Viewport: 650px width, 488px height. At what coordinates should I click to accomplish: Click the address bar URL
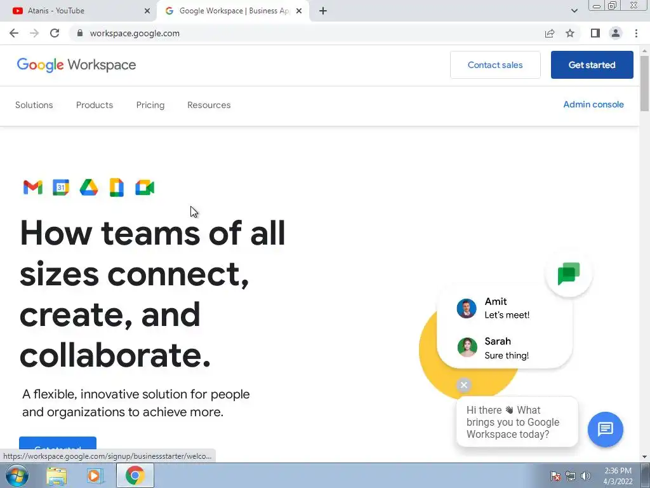[x=135, y=33]
